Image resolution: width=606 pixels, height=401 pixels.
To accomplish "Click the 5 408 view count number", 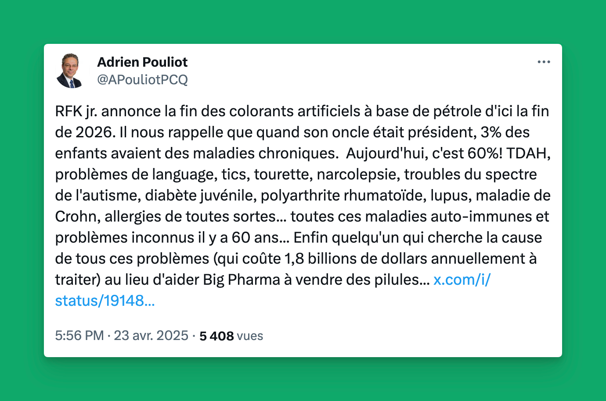I will tap(216, 336).
